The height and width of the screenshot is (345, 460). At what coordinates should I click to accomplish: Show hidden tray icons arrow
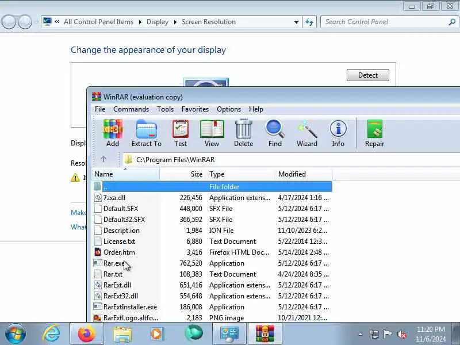click(361, 334)
